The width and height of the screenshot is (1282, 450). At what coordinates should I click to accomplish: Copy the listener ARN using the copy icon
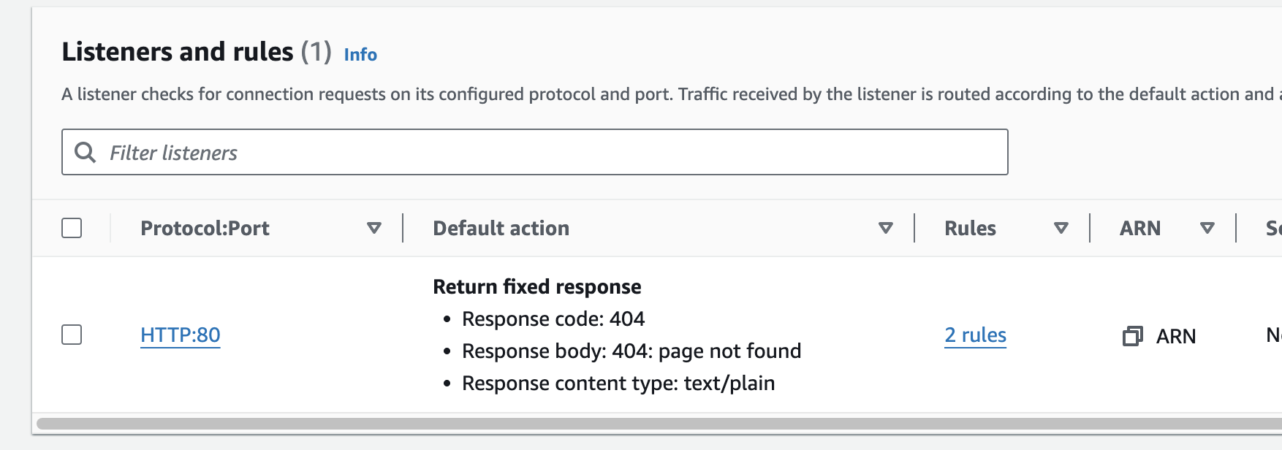1132,336
